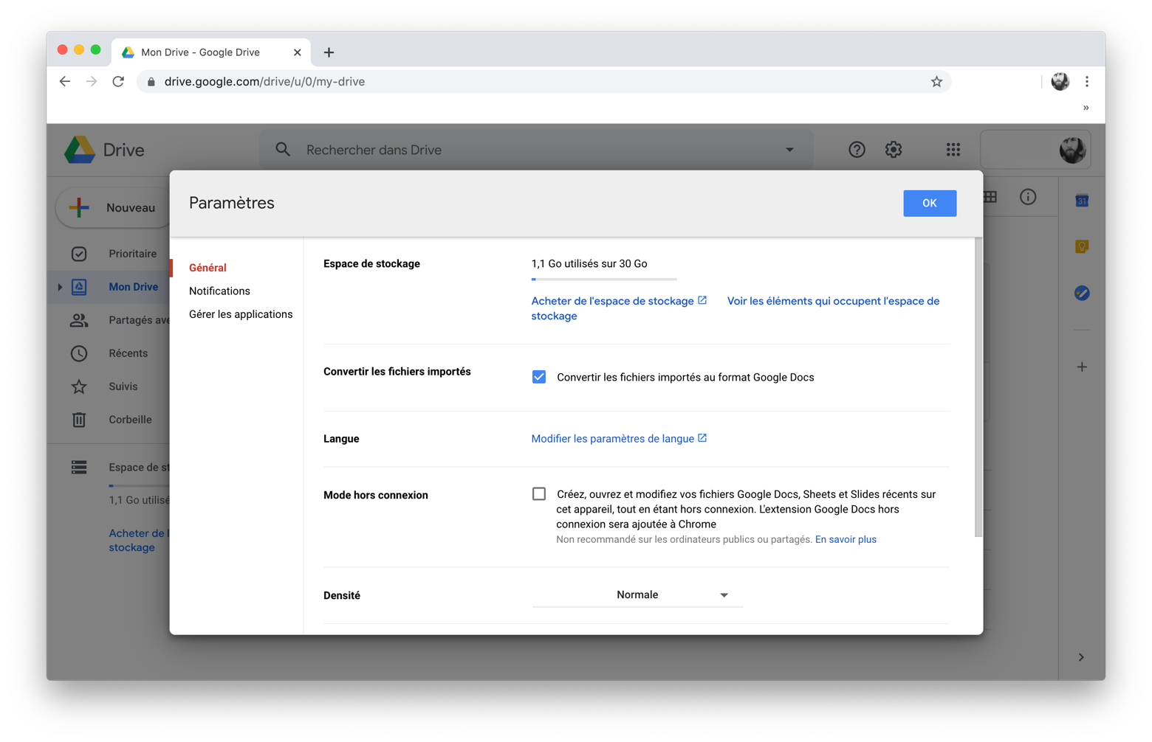Open the Gérer les applications tab
Image resolution: width=1152 pixels, height=742 pixels.
241,314
